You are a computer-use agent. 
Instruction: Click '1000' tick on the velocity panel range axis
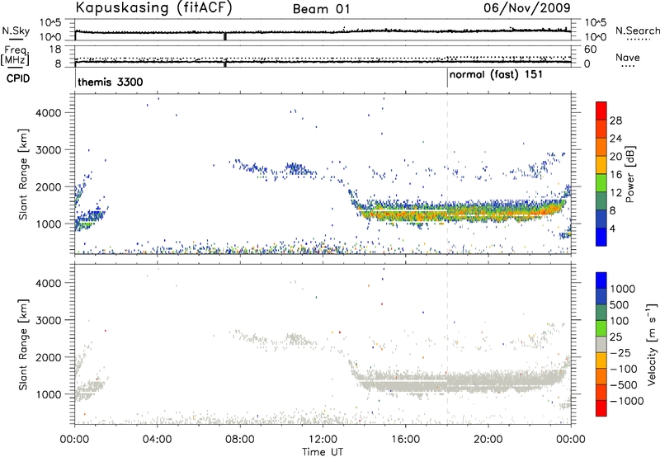pyautogui.click(x=48, y=394)
